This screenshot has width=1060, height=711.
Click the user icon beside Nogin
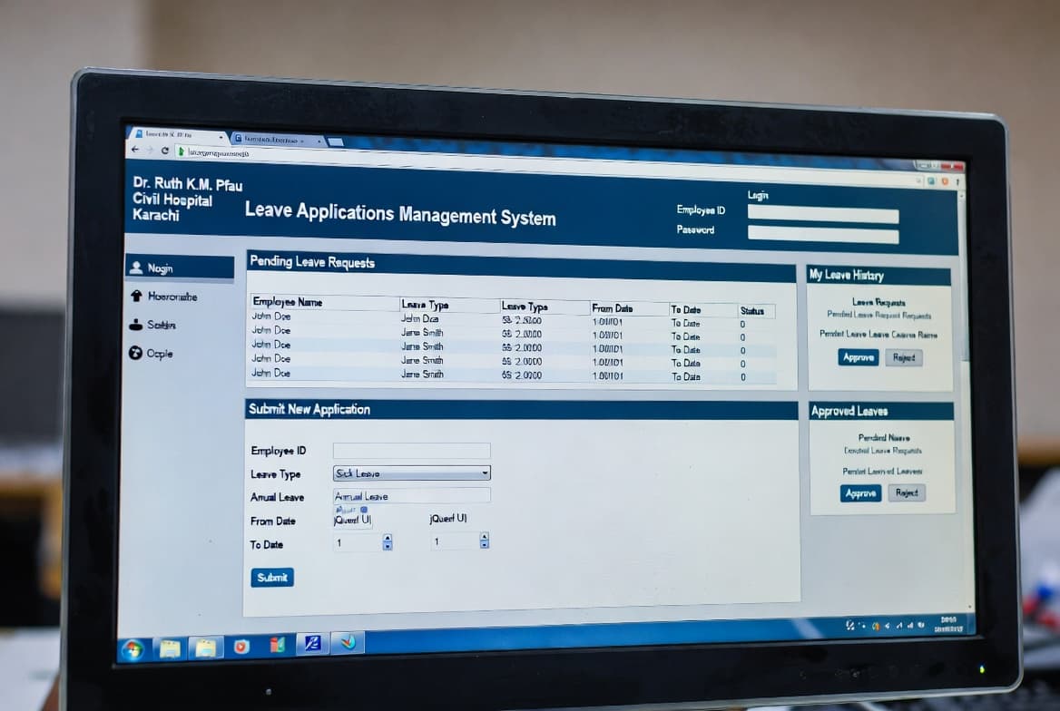[x=136, y=268]
